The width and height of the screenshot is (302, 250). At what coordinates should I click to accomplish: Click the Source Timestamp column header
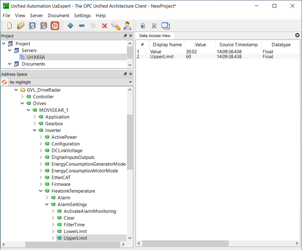point(239,45)
